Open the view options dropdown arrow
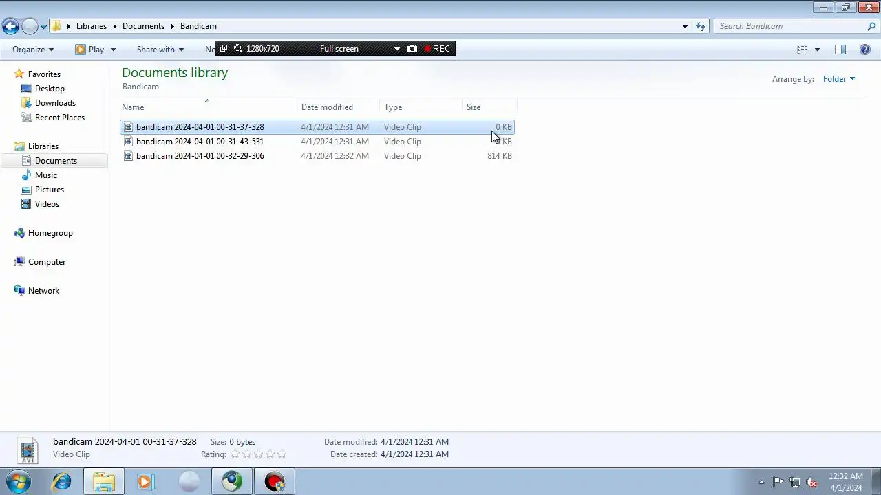The height and width of the screenshot is (495, 881). click(817, 49)
